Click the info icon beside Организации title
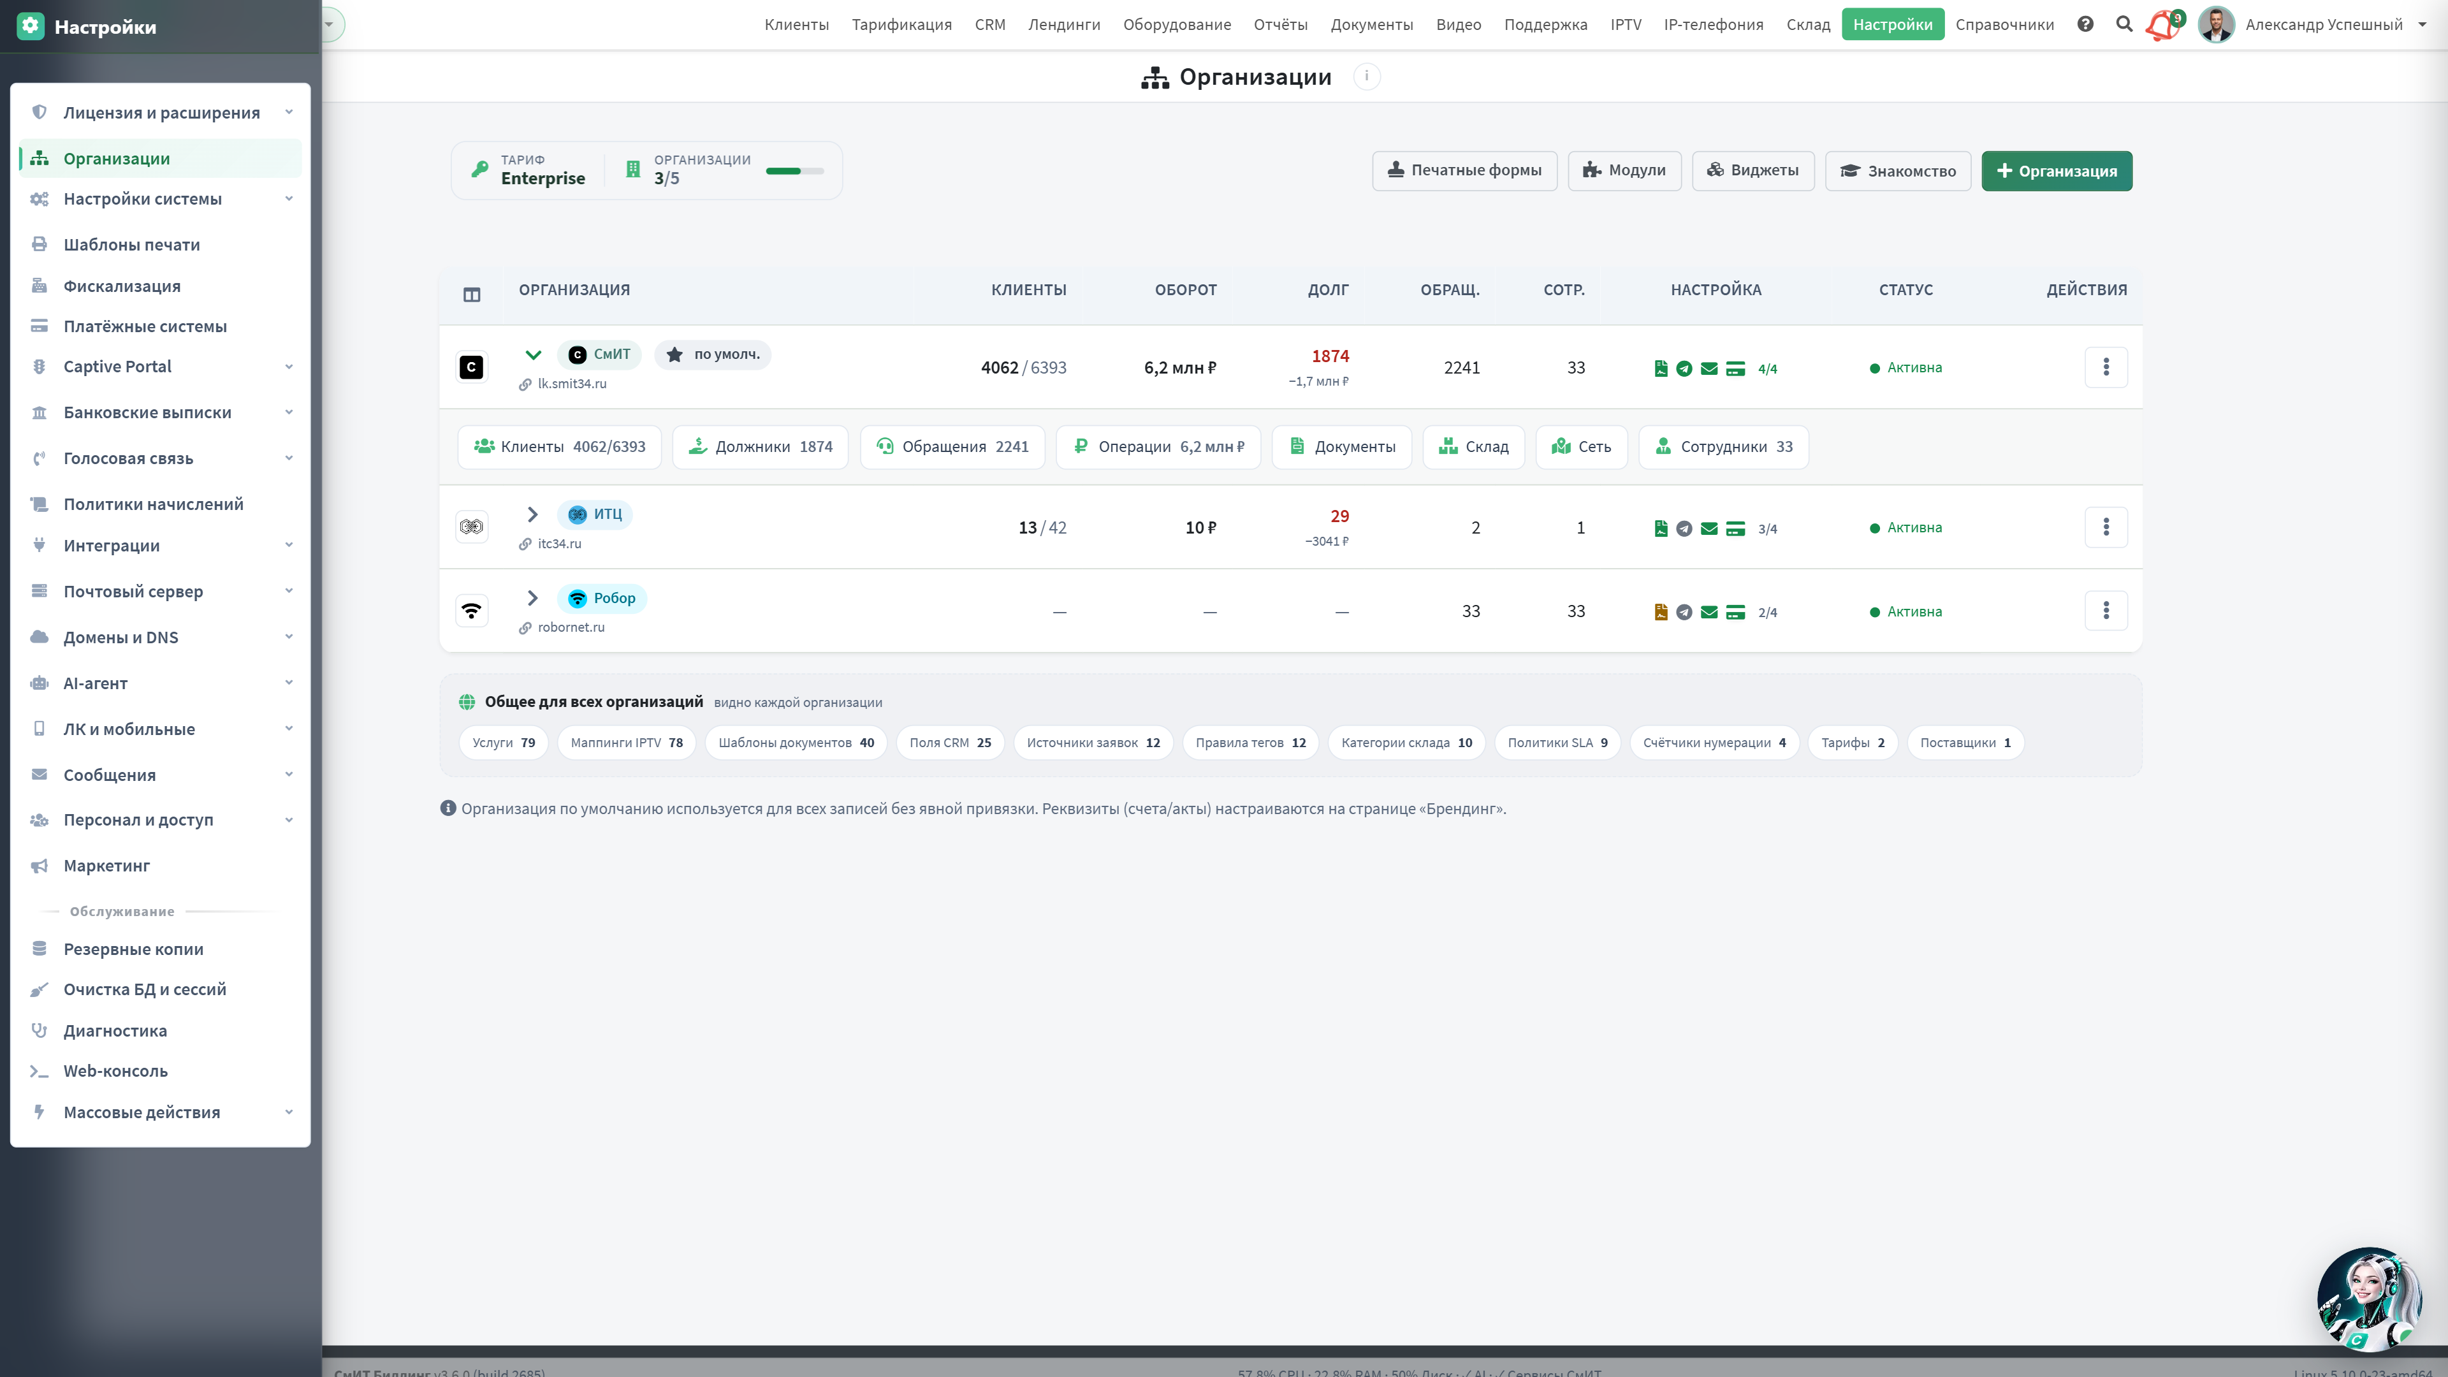 [x=1367, y=76]
